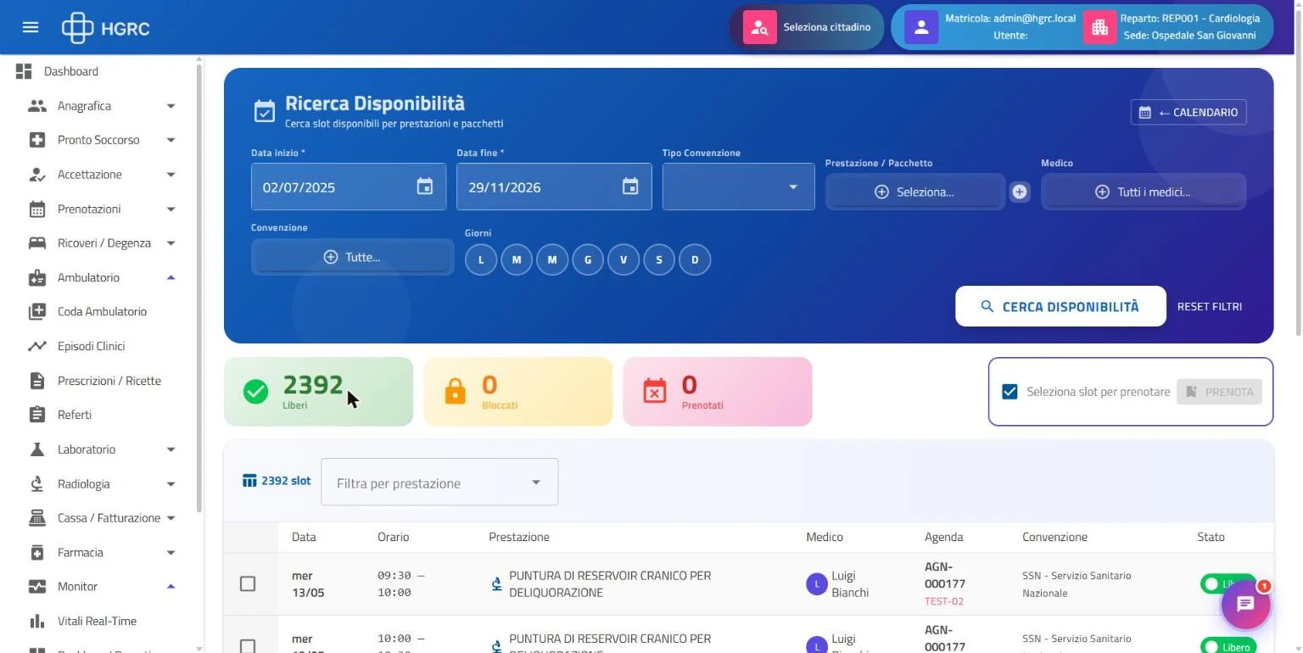Switch to CALENDARIO view button
The width and height of the screenshot is (1303, 653).
(1188, 112)
